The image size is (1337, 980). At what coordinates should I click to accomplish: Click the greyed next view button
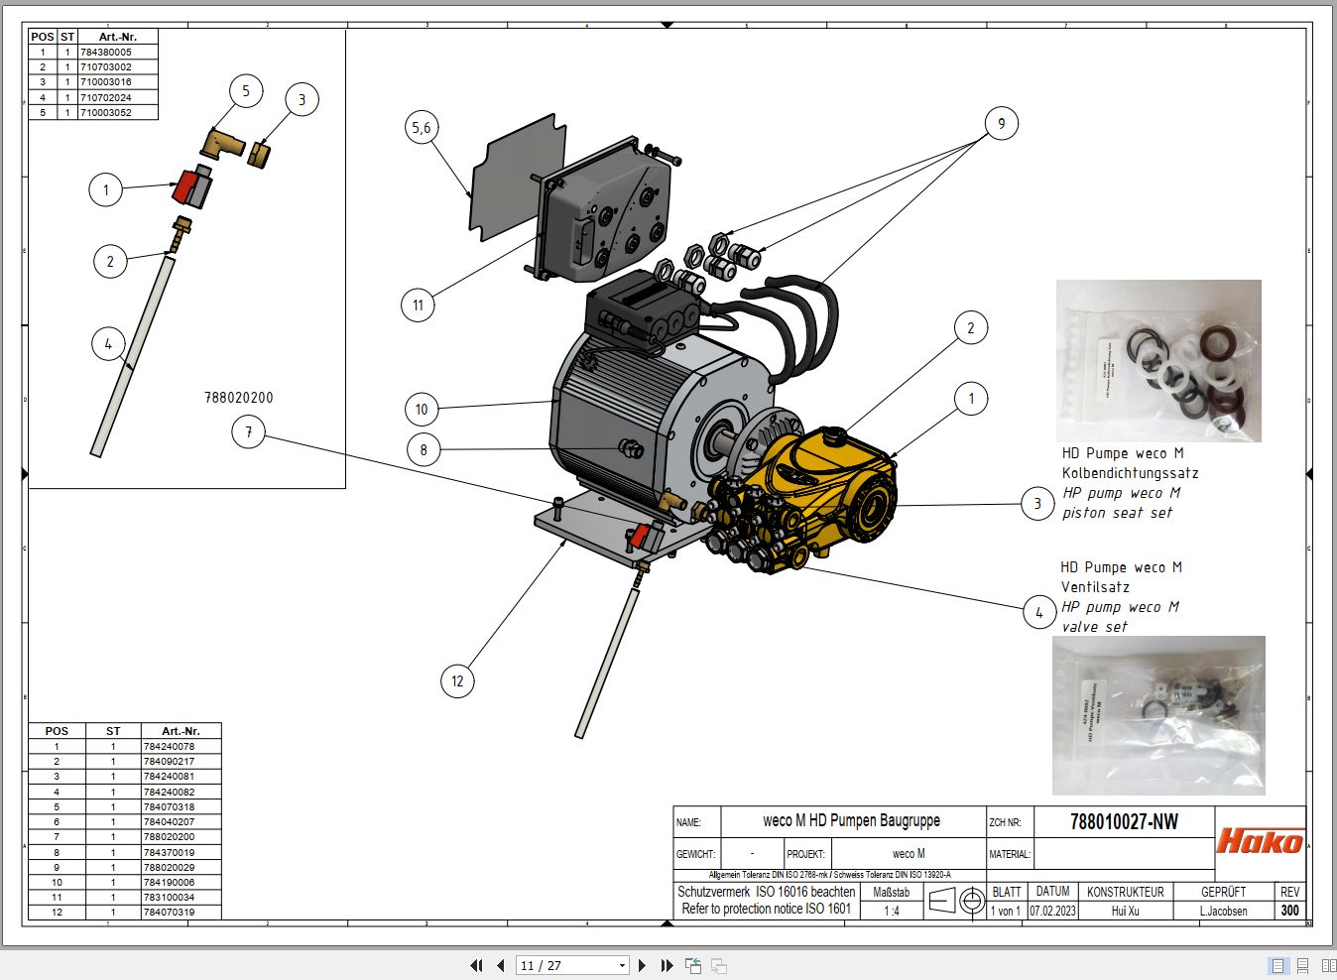[x=719, y=965]
